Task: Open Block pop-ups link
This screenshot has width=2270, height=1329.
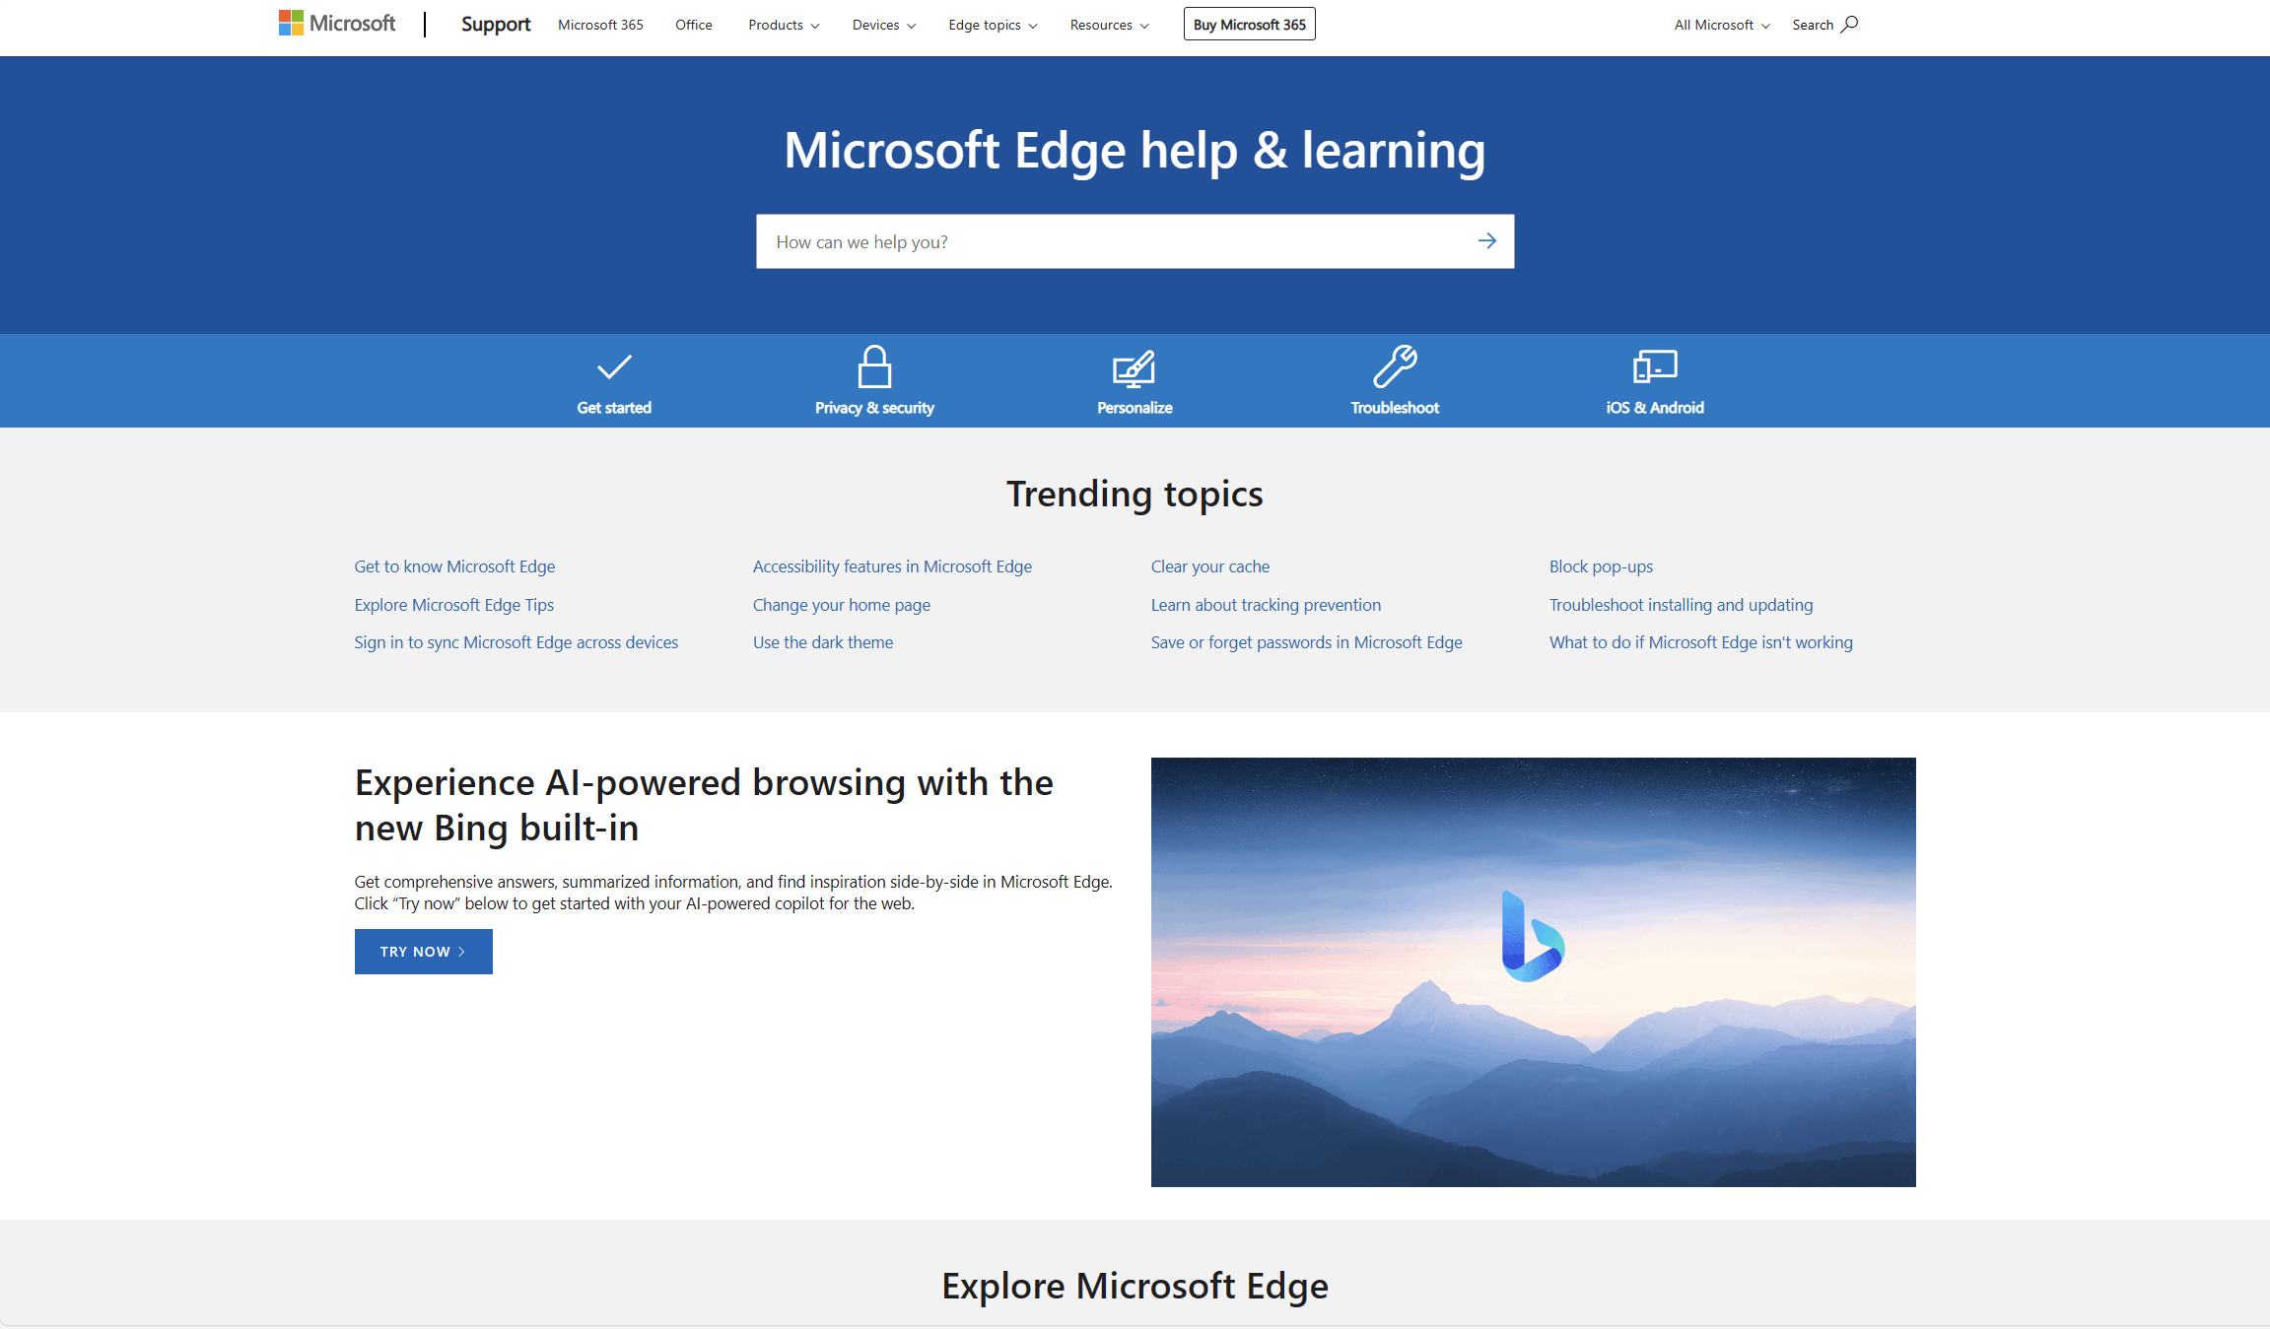Action: (1601, 566)
